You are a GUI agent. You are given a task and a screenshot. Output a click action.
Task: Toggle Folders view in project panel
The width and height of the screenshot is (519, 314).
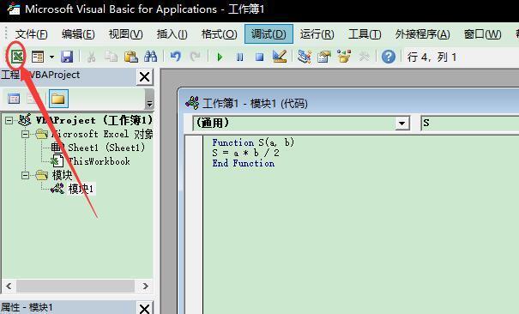(x=58, y=99)
